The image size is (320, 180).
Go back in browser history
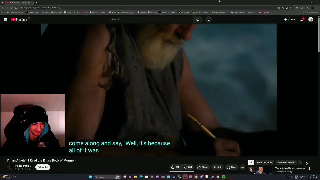point(3,8)
